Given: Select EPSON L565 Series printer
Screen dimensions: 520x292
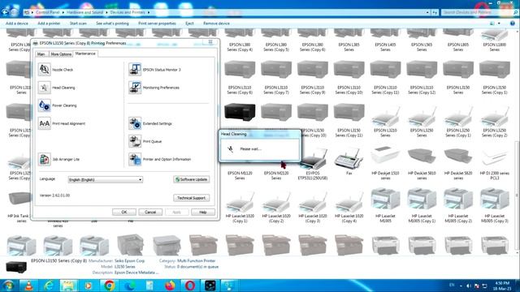Looking at the screenshot, I should (x=422, y=40).
